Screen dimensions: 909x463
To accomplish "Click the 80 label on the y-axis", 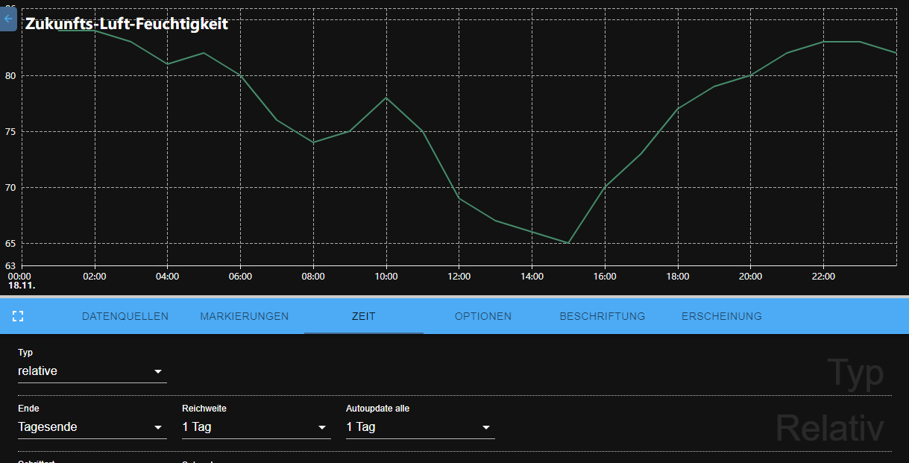I will tap(10, 75).
